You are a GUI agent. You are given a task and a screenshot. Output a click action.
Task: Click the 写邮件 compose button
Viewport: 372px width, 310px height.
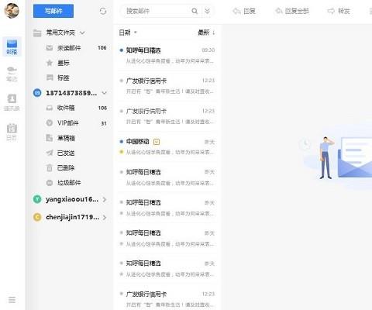point(53,11)
